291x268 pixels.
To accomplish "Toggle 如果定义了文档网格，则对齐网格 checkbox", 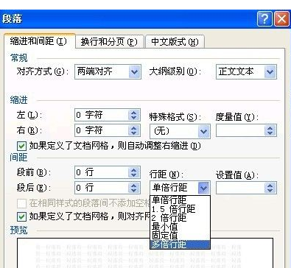I will point(21,216).
